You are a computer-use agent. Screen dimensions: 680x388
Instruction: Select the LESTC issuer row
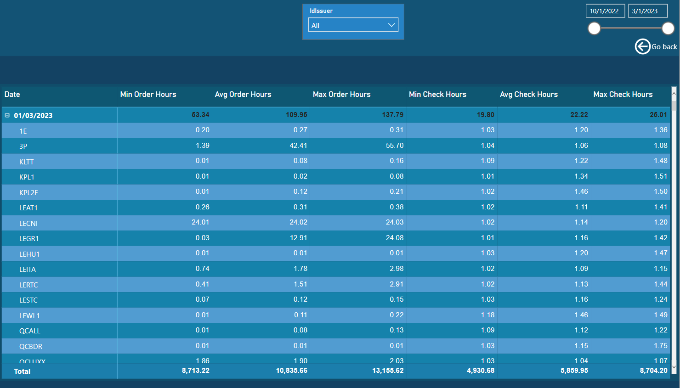click(x=335, y=300)
